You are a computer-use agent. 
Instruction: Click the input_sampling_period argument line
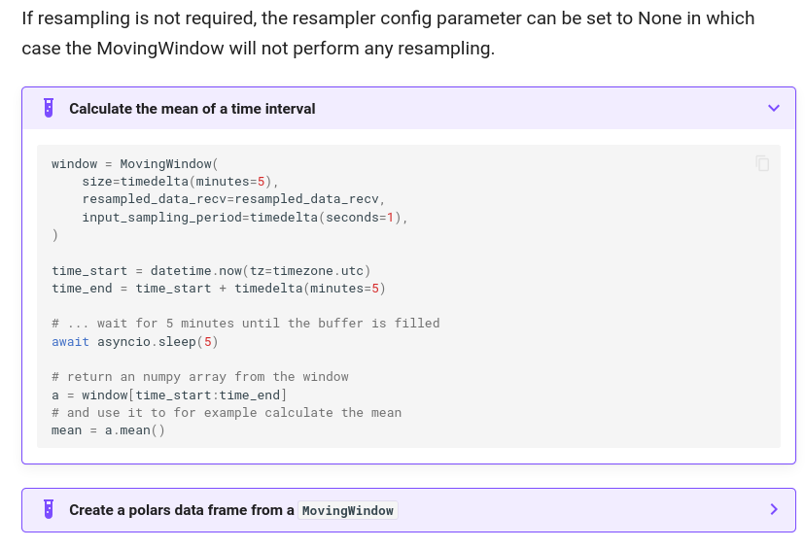pos(245,218)
